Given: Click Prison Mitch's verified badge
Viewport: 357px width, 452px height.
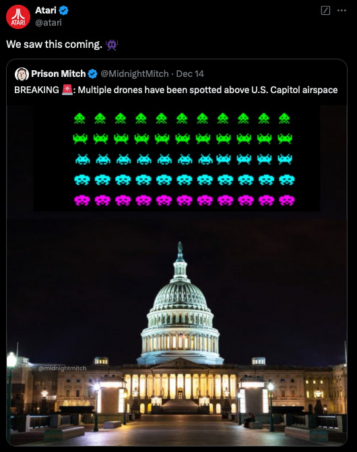Looking at the screenshot, I should (x=92, y=74).
